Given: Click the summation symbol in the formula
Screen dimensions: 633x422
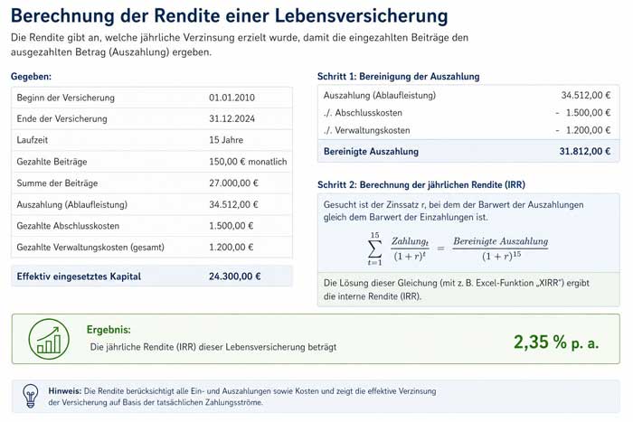Looking at the screenshot, I should (374, 249).
